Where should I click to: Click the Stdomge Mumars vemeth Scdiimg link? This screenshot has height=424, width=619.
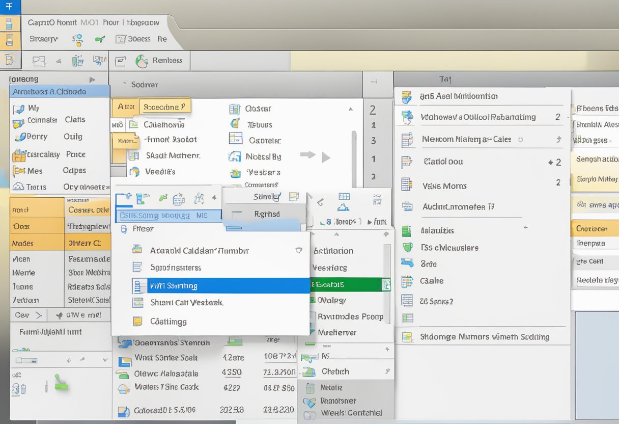[484, 336]
